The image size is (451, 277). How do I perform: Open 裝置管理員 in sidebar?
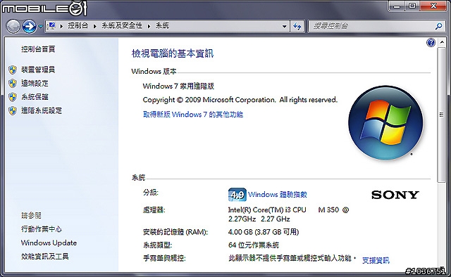[x=38, y=70]
